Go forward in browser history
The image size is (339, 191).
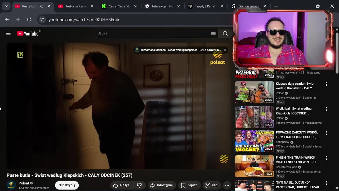point(18,19)
